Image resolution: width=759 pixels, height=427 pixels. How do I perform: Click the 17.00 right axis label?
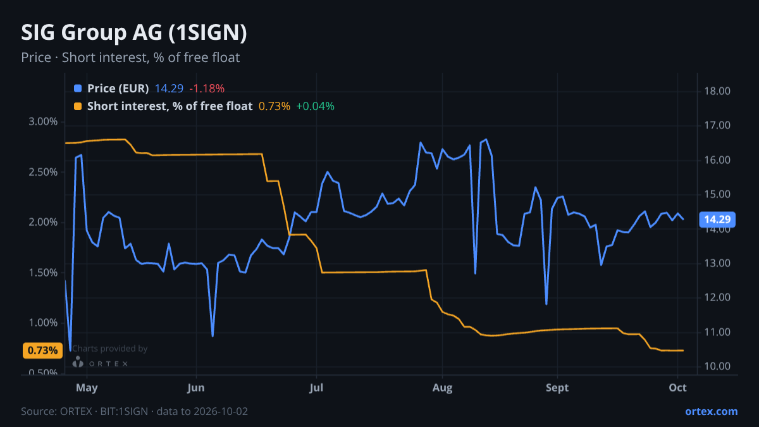point(717,125)
